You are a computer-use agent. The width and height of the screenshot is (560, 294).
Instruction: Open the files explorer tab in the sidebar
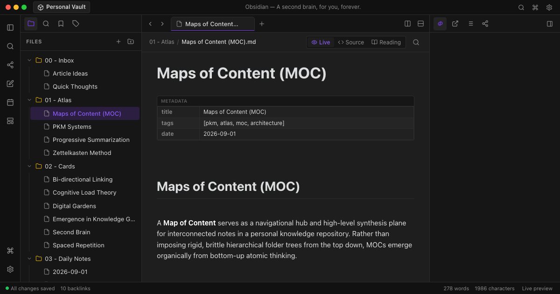pyautogui.click(x=31, y=23)
